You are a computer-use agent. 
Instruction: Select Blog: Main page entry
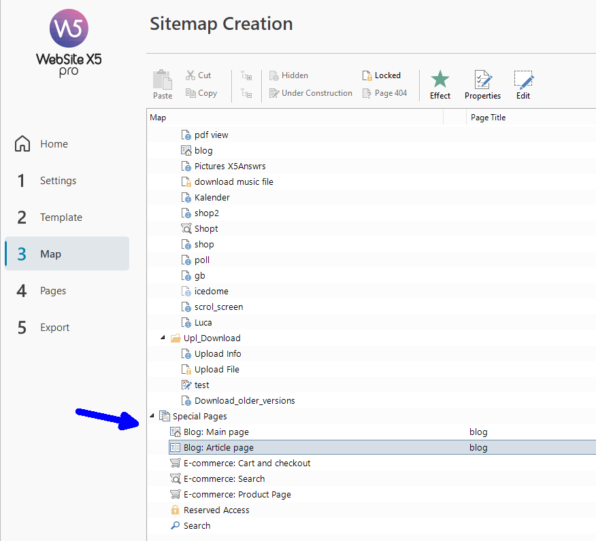point(216,432)
